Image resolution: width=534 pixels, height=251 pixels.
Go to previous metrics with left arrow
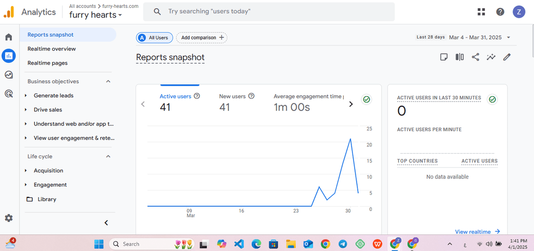point(143,104)
